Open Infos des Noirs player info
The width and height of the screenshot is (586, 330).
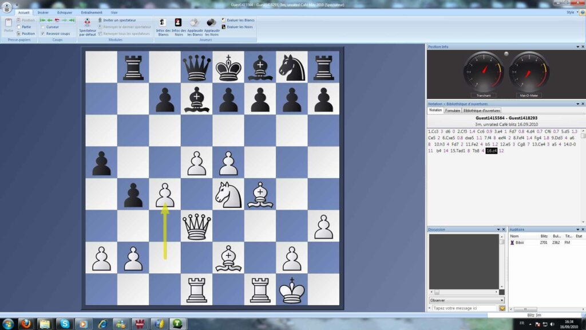(179, 26)
